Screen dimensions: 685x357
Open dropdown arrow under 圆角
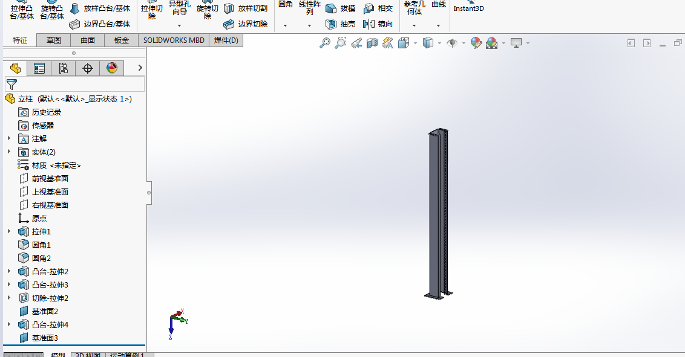[x=285, y=25]
